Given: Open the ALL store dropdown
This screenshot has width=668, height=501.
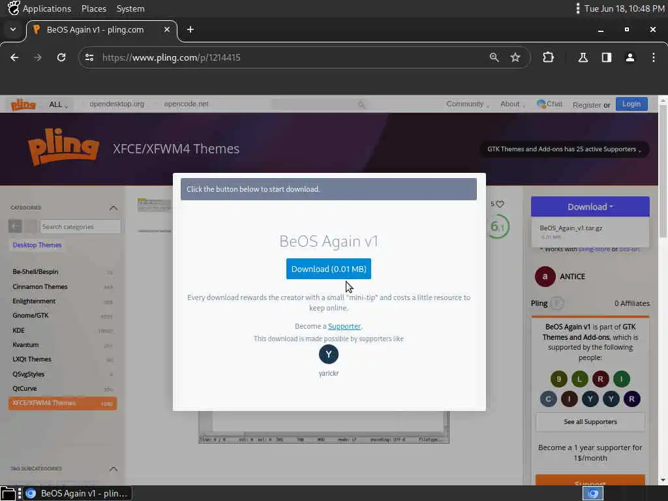Looking at the screenshot, I should coord(58,105).
